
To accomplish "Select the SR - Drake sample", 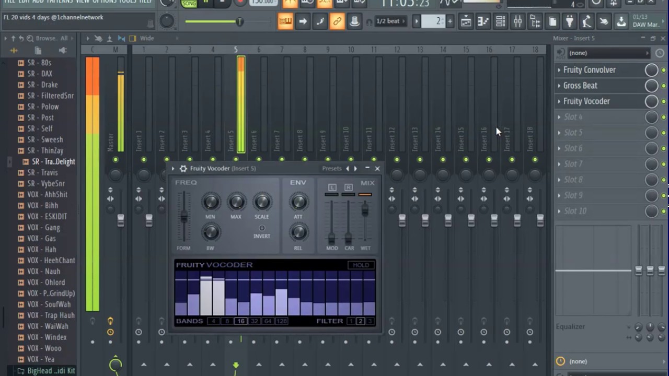I will coord(42,85).
